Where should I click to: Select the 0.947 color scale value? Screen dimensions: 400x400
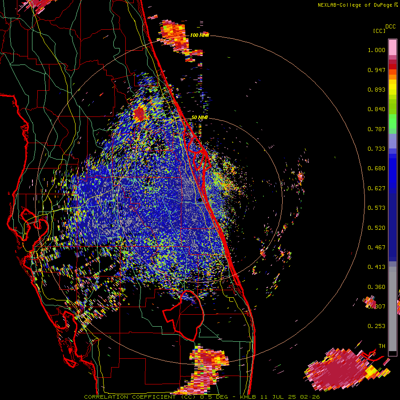tap(376, 70)
